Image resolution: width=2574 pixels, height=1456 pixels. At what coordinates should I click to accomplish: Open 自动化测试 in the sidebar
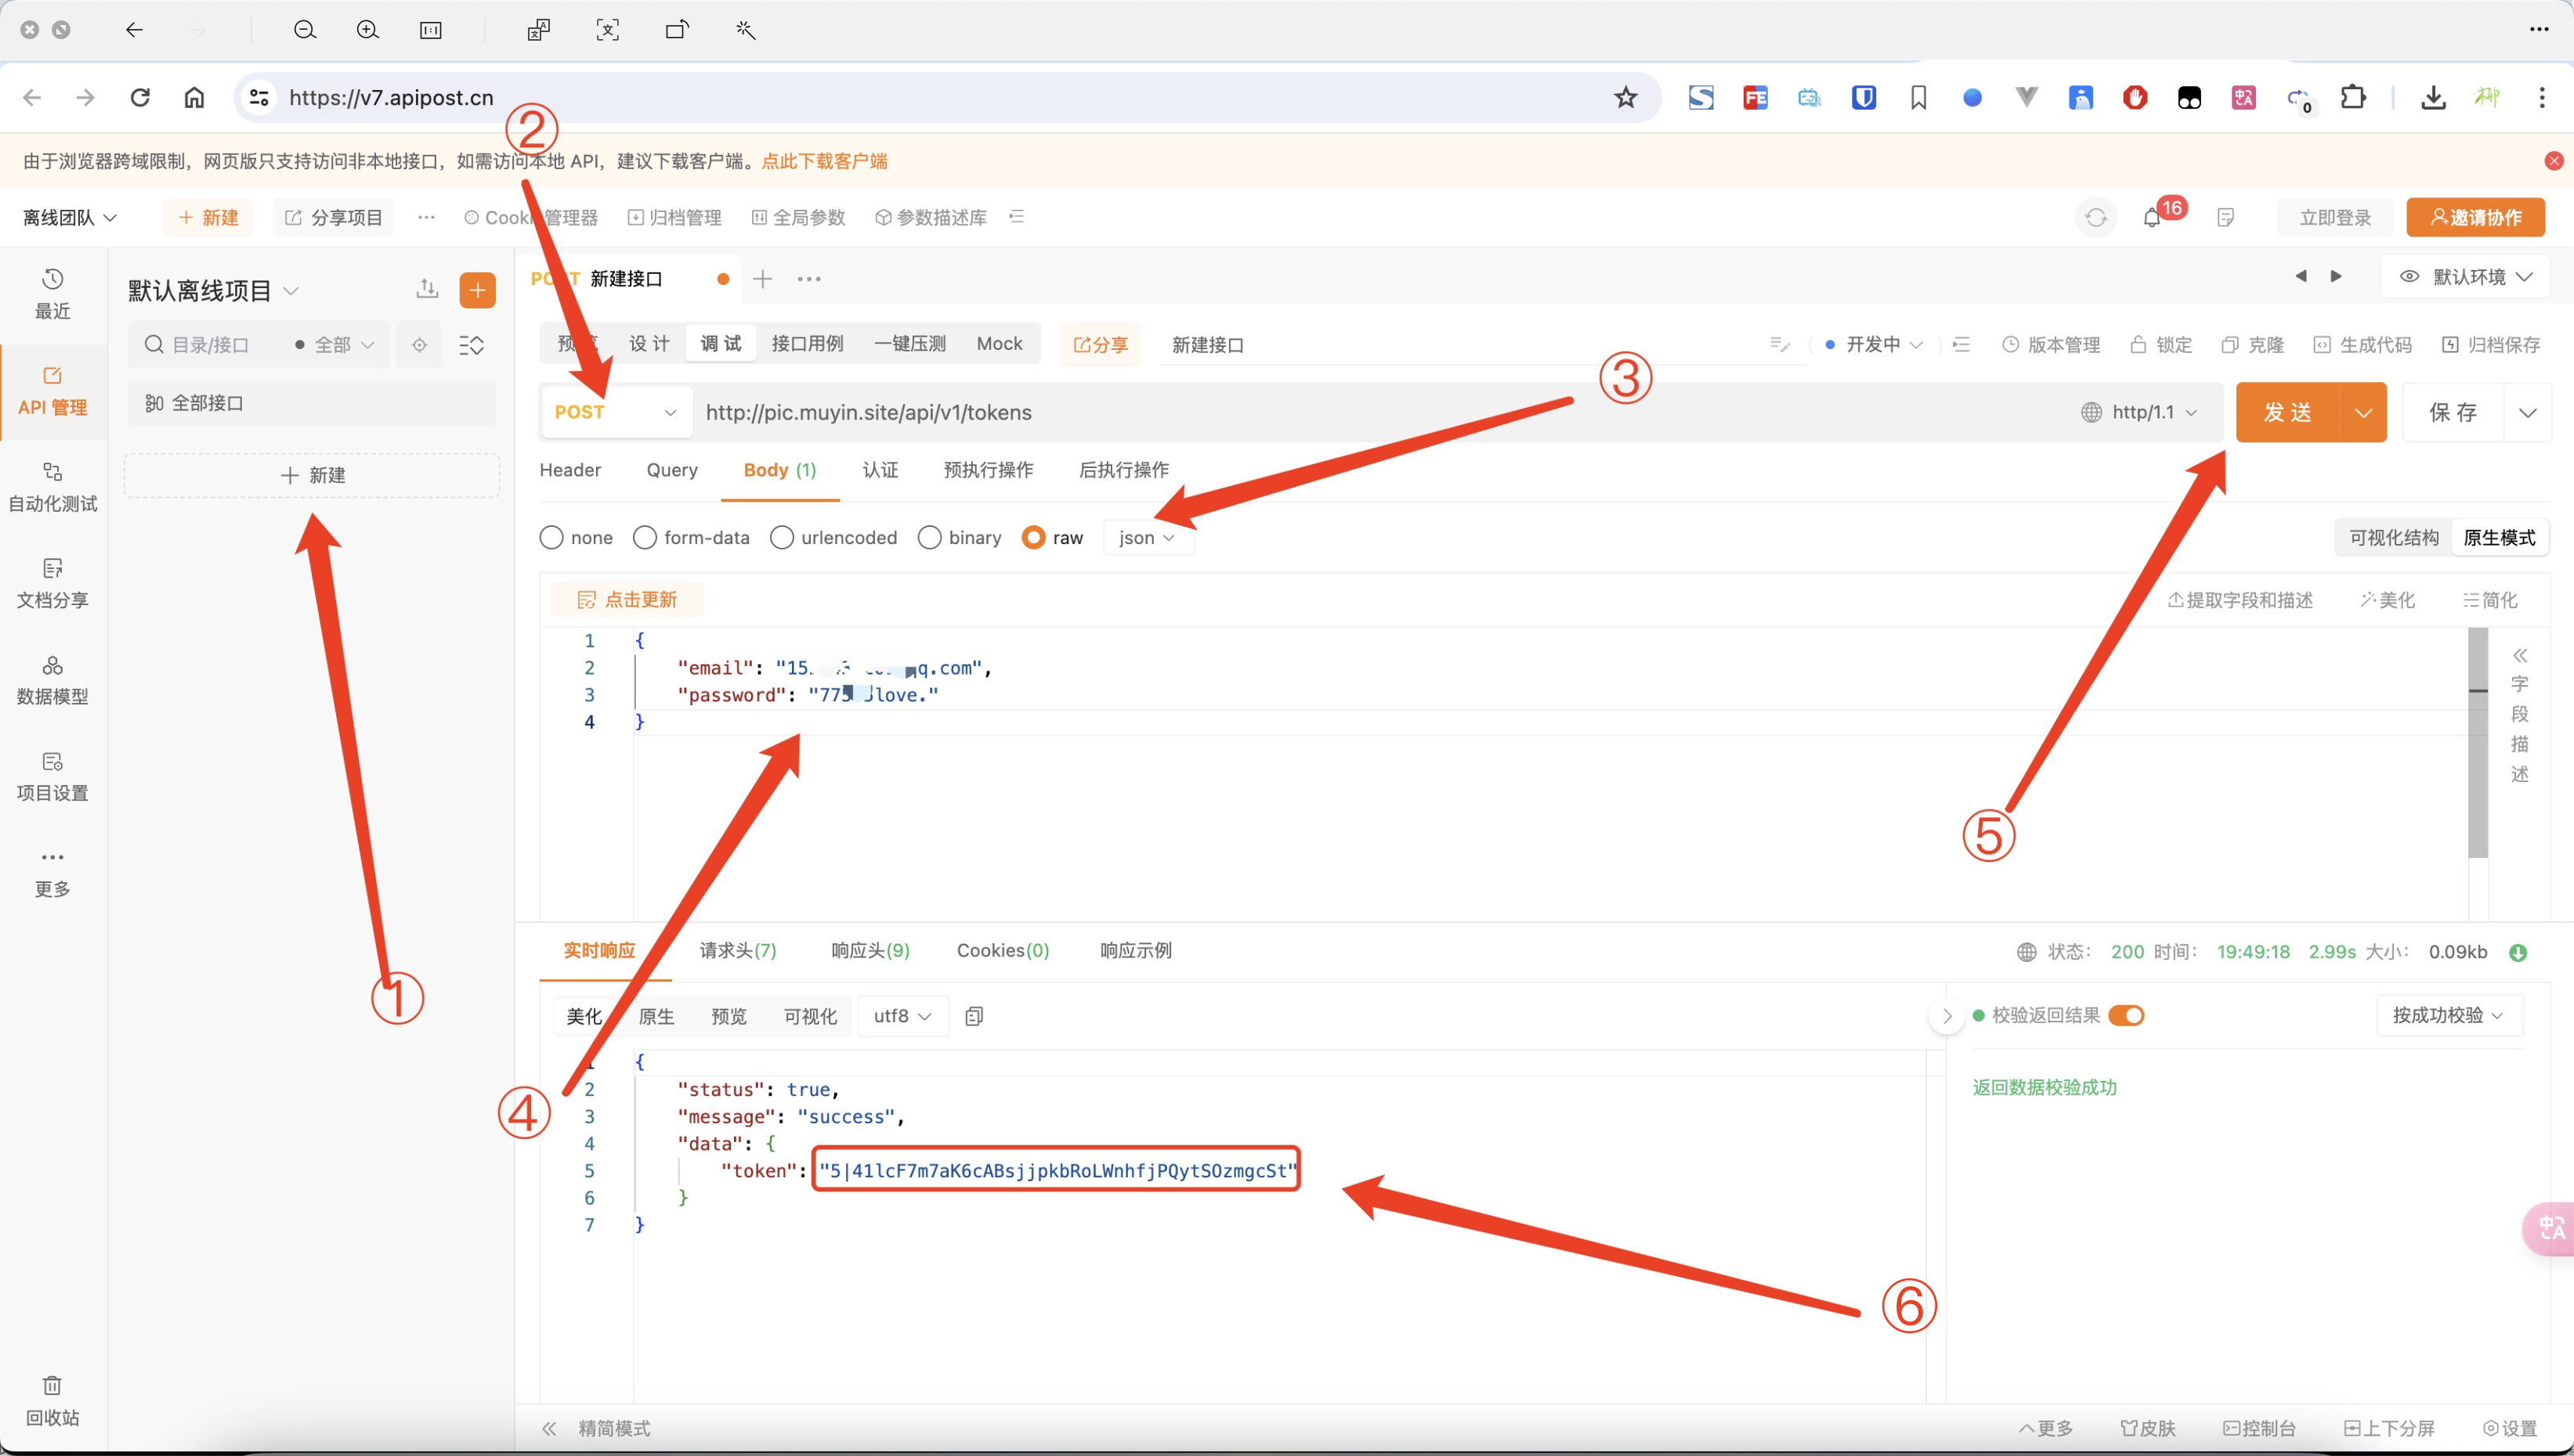[52, 487]
